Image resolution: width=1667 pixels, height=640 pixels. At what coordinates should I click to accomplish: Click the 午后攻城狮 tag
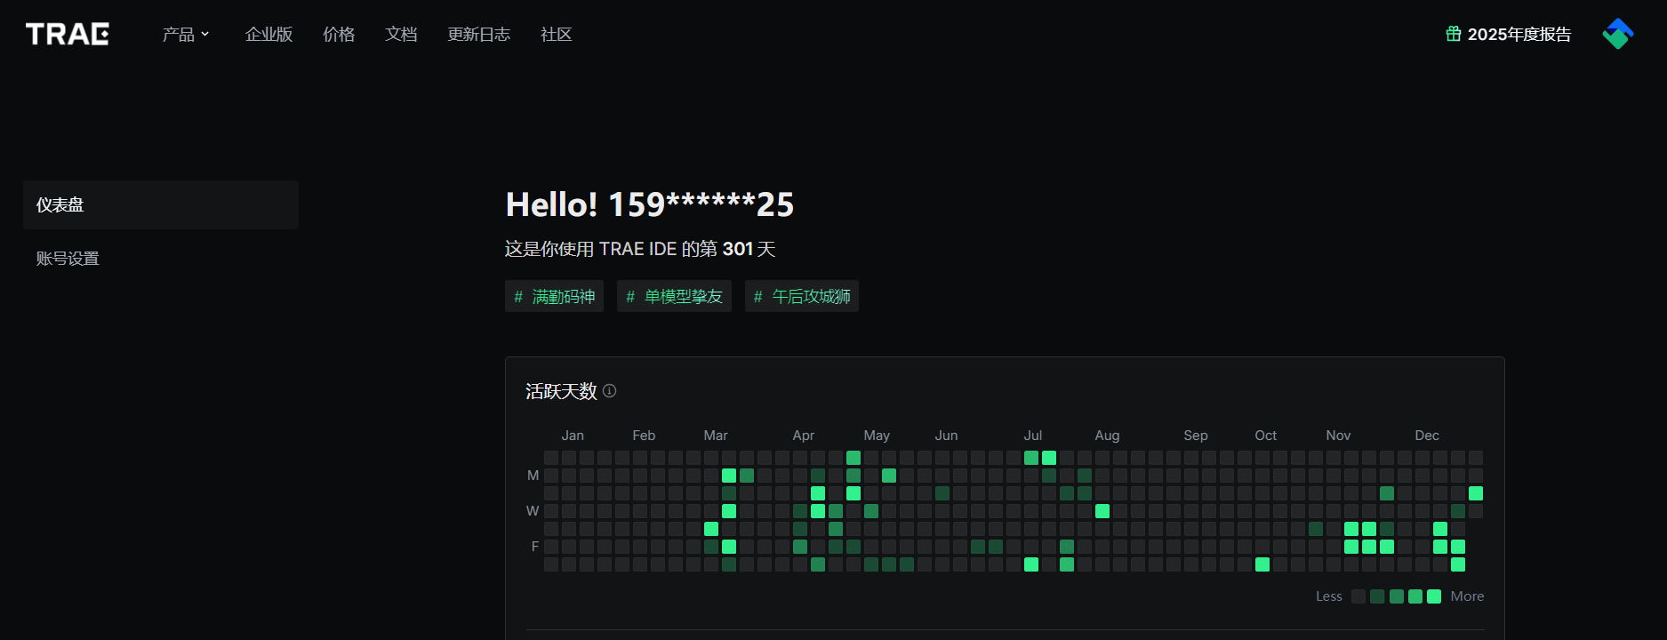pos(802,296)
